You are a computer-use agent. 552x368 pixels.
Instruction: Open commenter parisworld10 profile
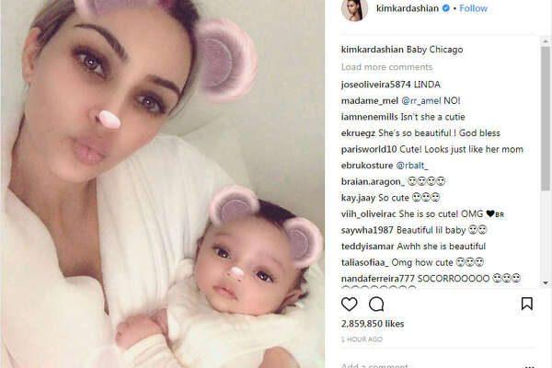[x=369, y=149]
